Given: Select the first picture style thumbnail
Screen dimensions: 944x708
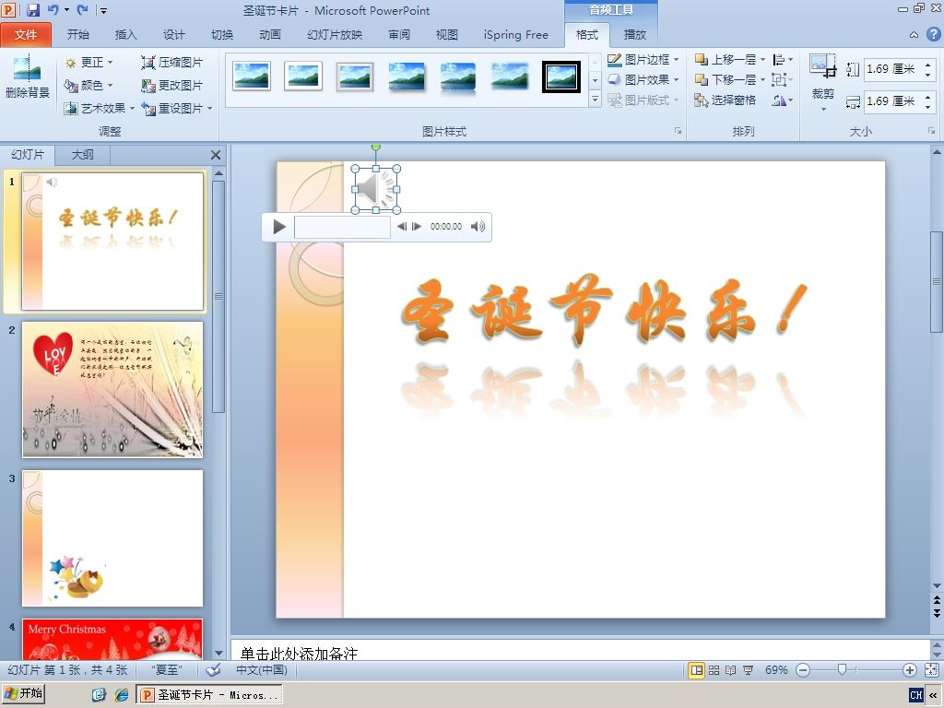Looking at the screenshot, I should (x=252, y=77).
